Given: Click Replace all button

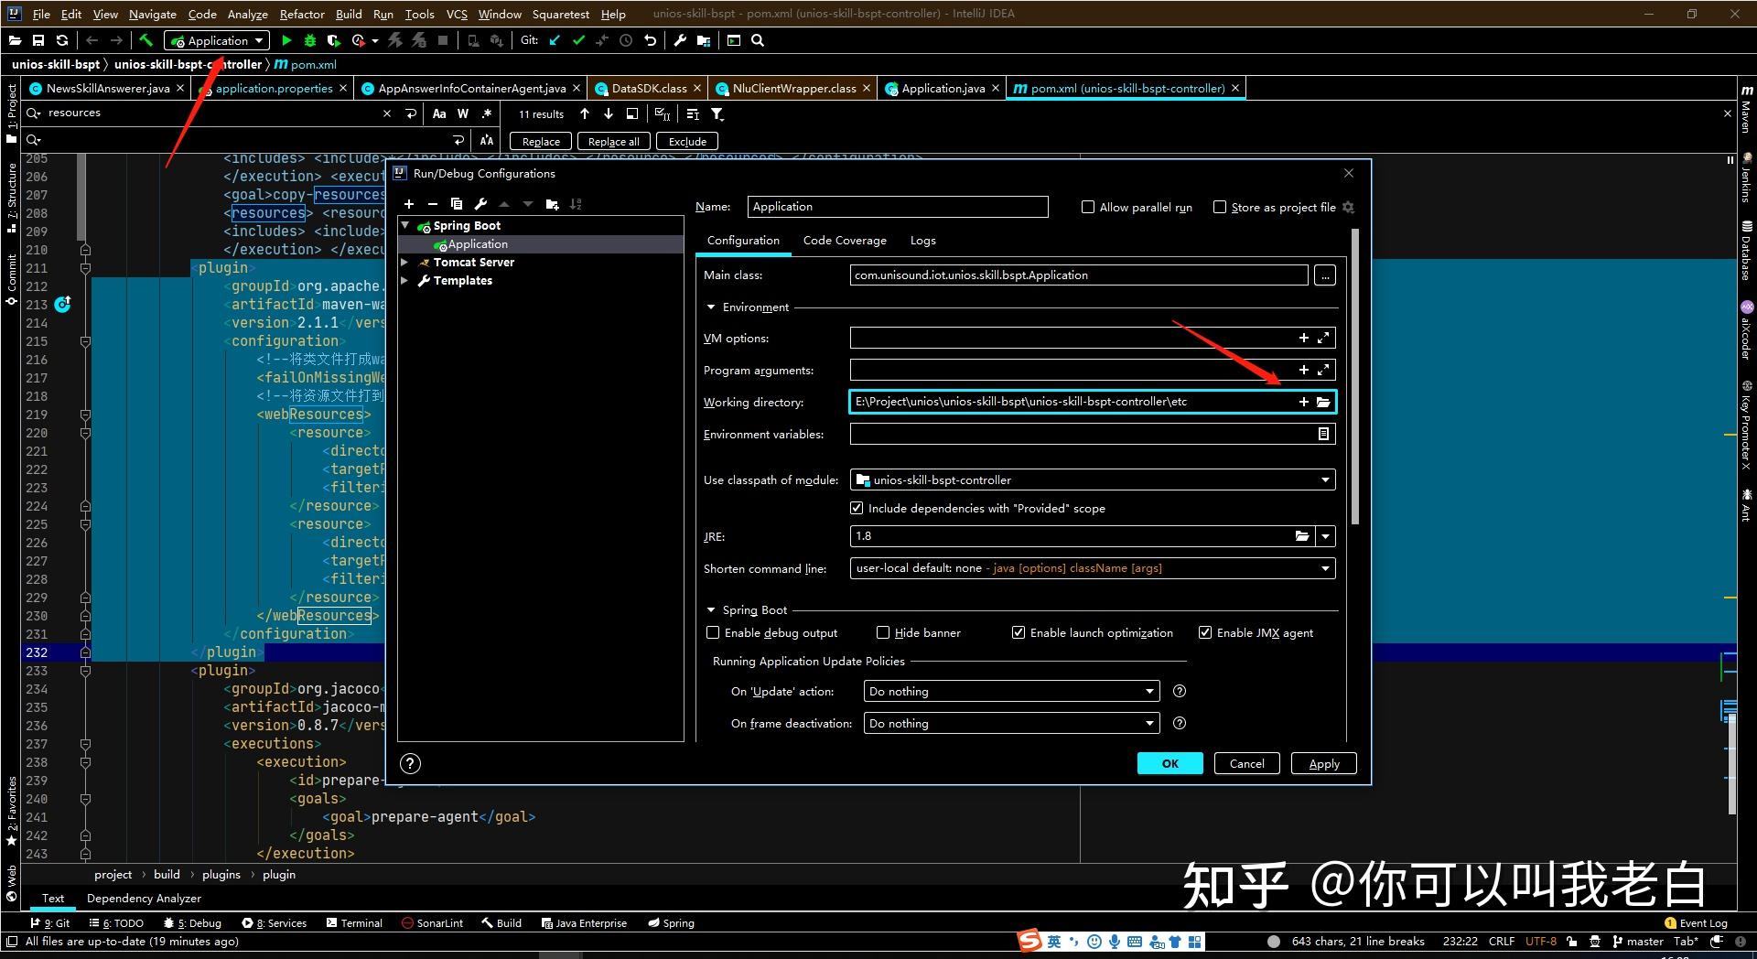Looking at the screenshot, I should pyautogui.click(x=613, y=141).
